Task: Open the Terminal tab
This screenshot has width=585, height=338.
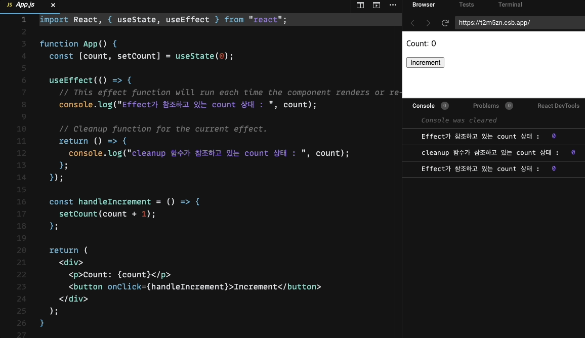Action: [x=510, y=5]
